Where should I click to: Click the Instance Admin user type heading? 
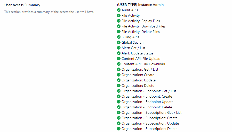140,5
